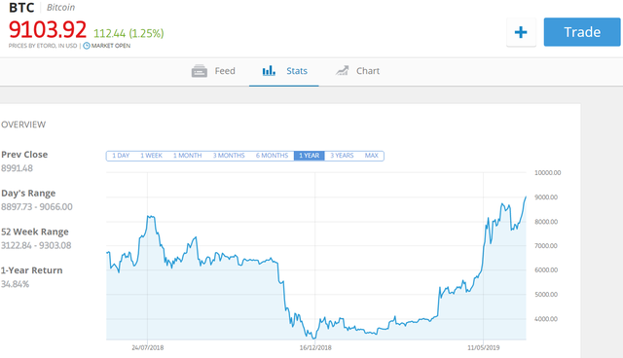Set chart range to 3 YEARS
The image size is (623, 358).
[x=342, y=156]
